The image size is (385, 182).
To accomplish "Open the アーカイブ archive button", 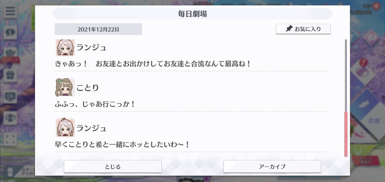I will pos(272,167).
